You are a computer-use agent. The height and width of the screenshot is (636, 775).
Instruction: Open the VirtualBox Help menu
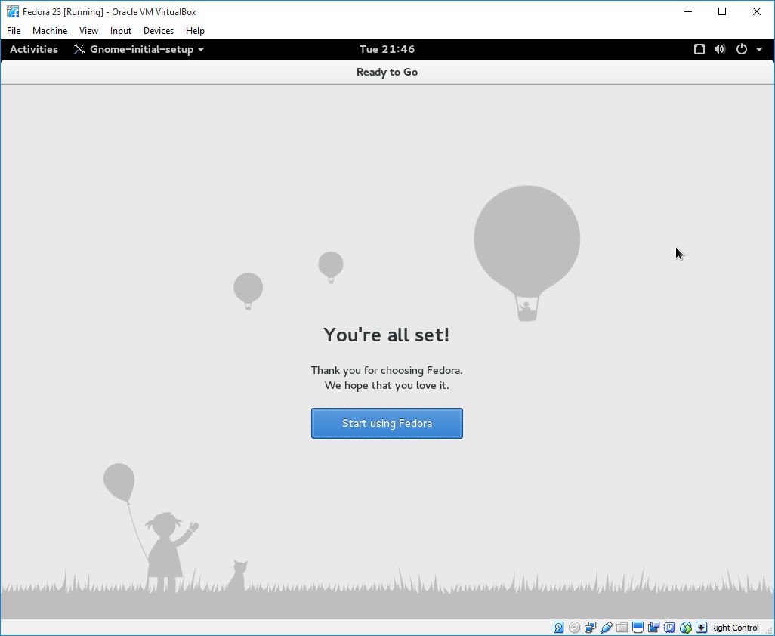[x=195, y=31]
